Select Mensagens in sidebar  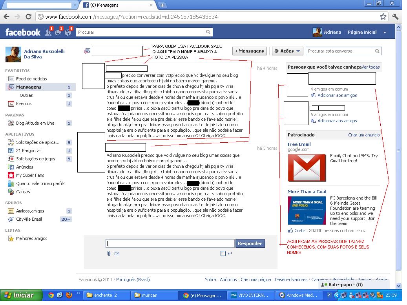pos(40,87)
